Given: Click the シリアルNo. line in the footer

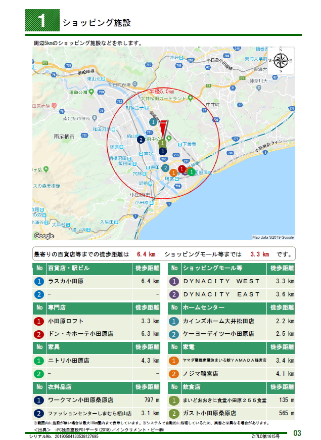Looking at the screenshot, I should (64, 436).
